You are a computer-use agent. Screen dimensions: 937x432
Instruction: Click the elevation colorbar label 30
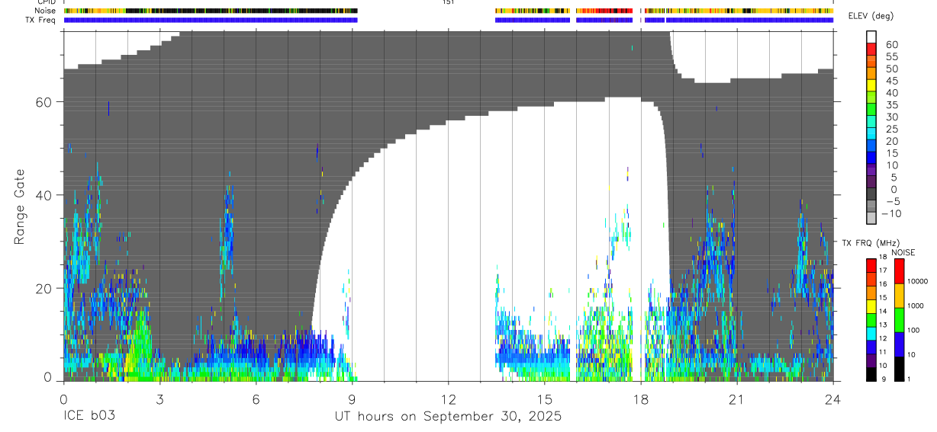pos(891,117)
